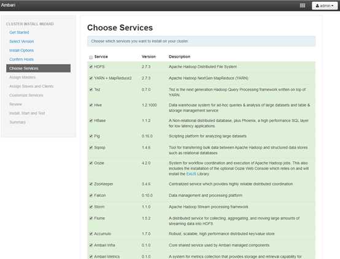The image size is (340, 259).
Task: Click Tez version 0.7.0 cell
Action: (146, 90)
